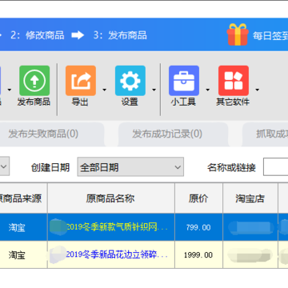Viewport: 288px width, 288px height.
Task: Click the 淘宝店 column header
Action: tap(250, 198)
